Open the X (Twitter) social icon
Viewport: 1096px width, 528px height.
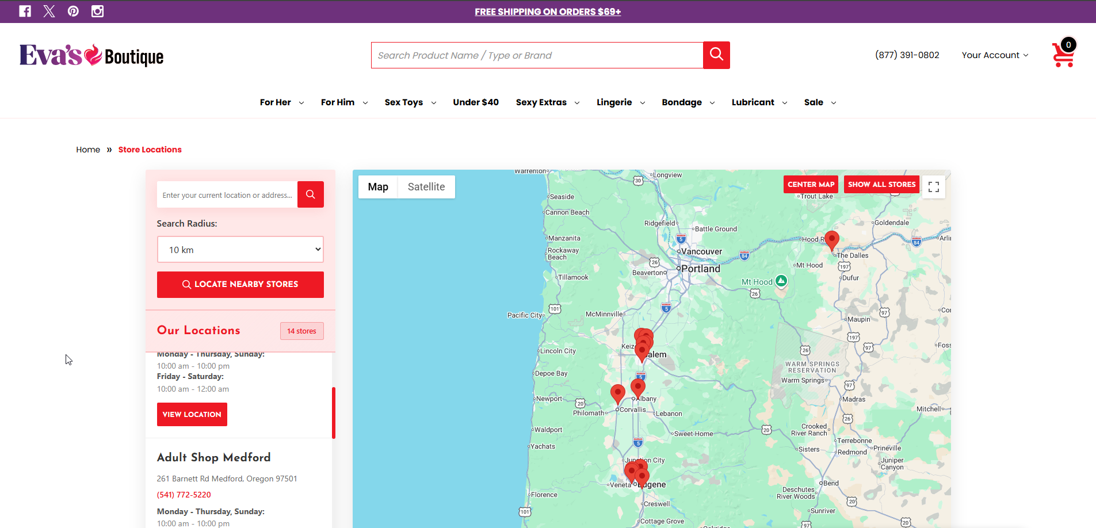click(49, 12)
